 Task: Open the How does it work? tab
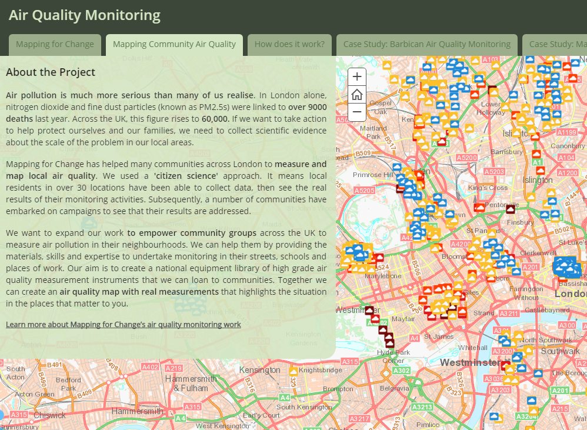pos(289,44)
